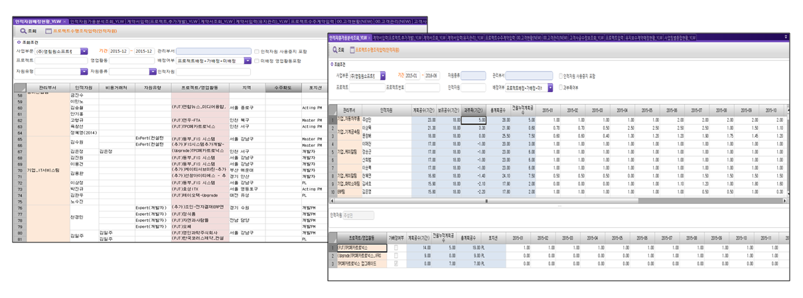The image size is (803, 298).
Task: Click select-all corner of left grid
Action: coord(20,87)
